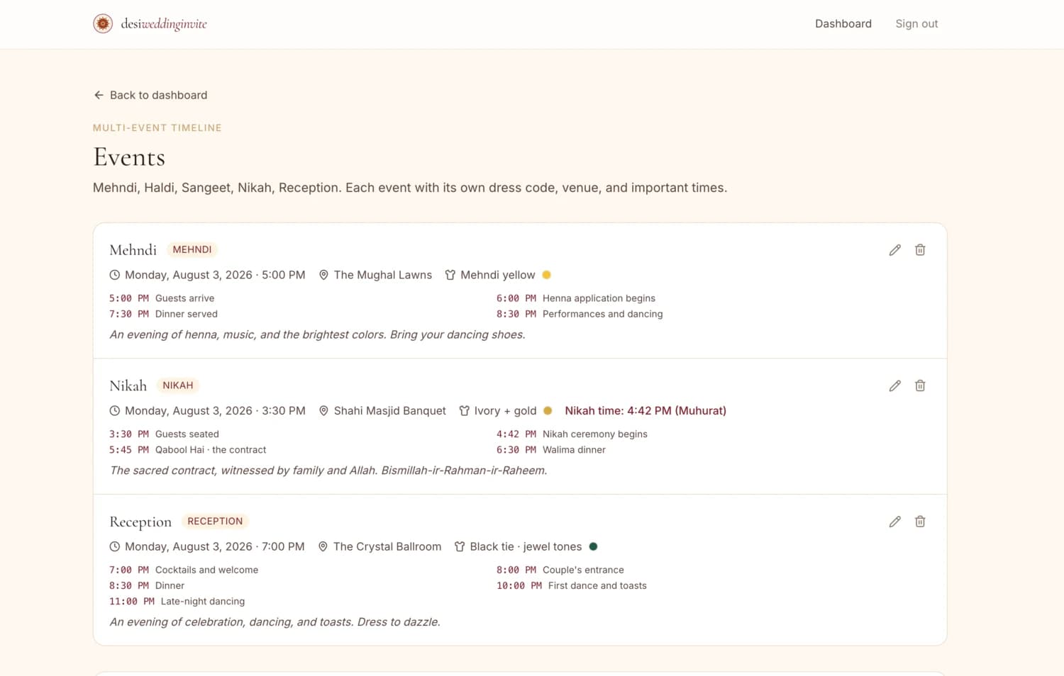Viewport: 1064px width, 676px height.
Task: Click 'Monday, August 3, 2026 · 3:30 PM' text
Action: point(215,411)
